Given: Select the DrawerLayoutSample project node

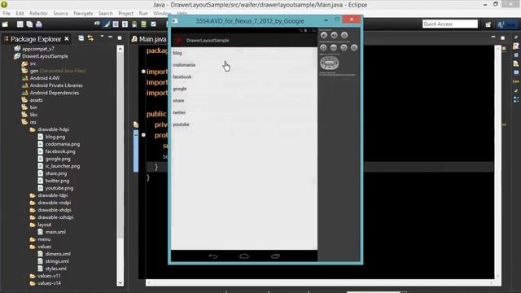Looking at the screenshot, I should tap(45, 56).
